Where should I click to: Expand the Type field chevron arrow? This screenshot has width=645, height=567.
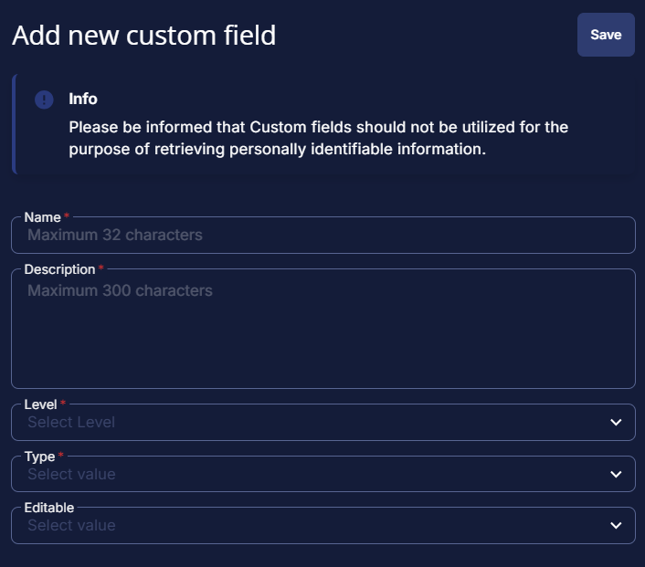pos(616,474)
